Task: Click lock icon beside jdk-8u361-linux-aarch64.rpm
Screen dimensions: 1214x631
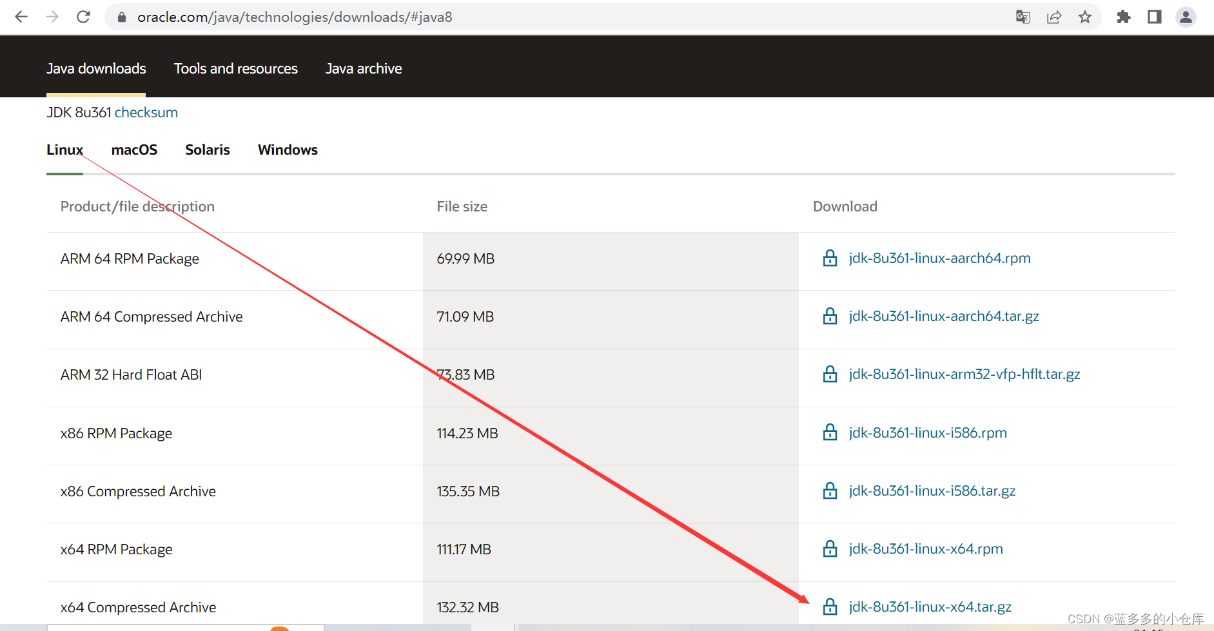Action: (x=830, y=258)
